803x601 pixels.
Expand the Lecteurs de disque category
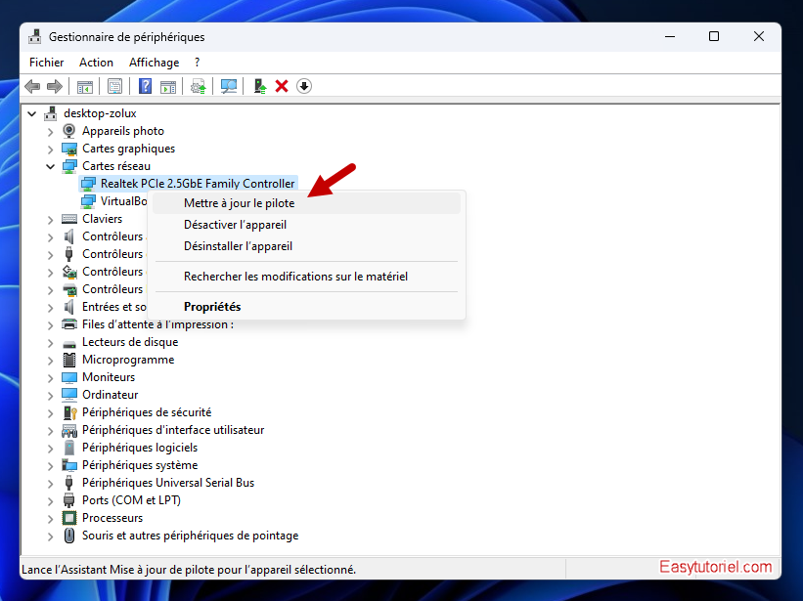[x=50, y=343]
